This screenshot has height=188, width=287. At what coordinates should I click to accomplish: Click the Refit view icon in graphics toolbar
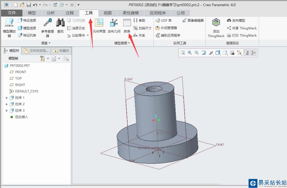tap(183, 53)
